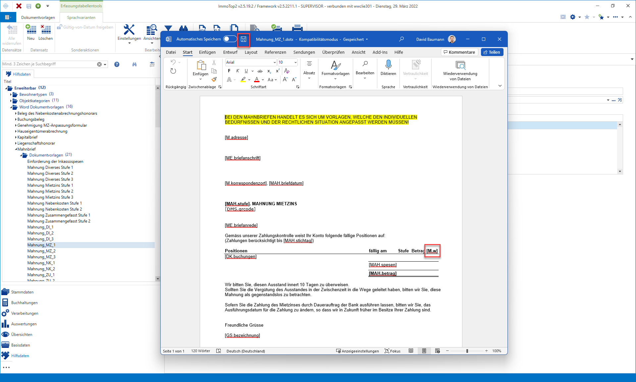Screen dimensions: 636x382
Task: Collapse the Mahnbrief tree node
Action: pyautogui.click(x=16, y=149)
